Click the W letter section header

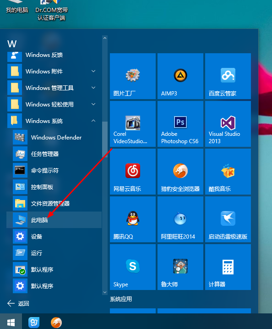coord(12,44)
